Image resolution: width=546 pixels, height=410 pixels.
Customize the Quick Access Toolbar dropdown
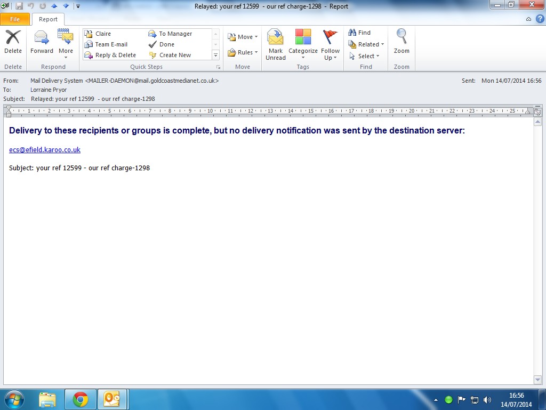(78, 6)
